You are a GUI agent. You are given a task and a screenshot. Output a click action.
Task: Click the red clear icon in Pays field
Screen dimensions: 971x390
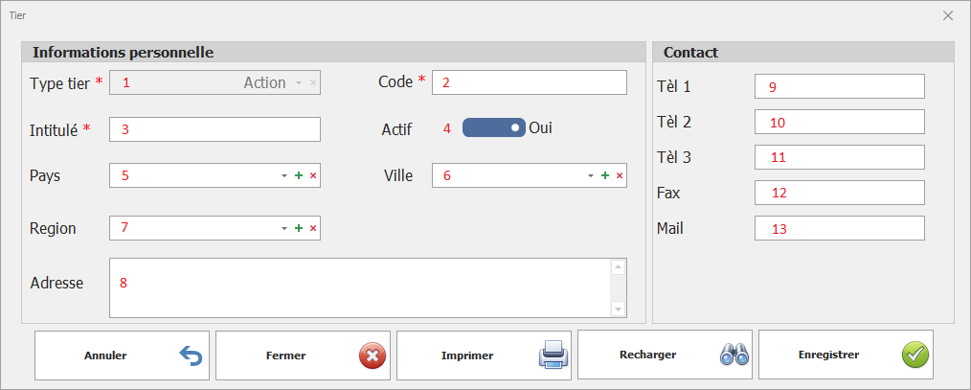pyautogui.click(x=313, y=176)
